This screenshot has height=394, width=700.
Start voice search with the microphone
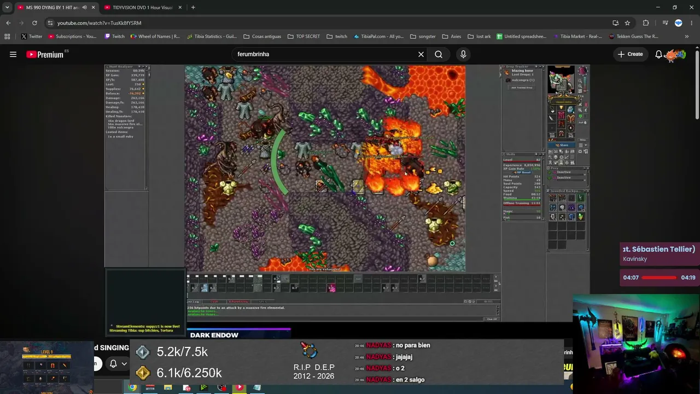coord(463,54)
